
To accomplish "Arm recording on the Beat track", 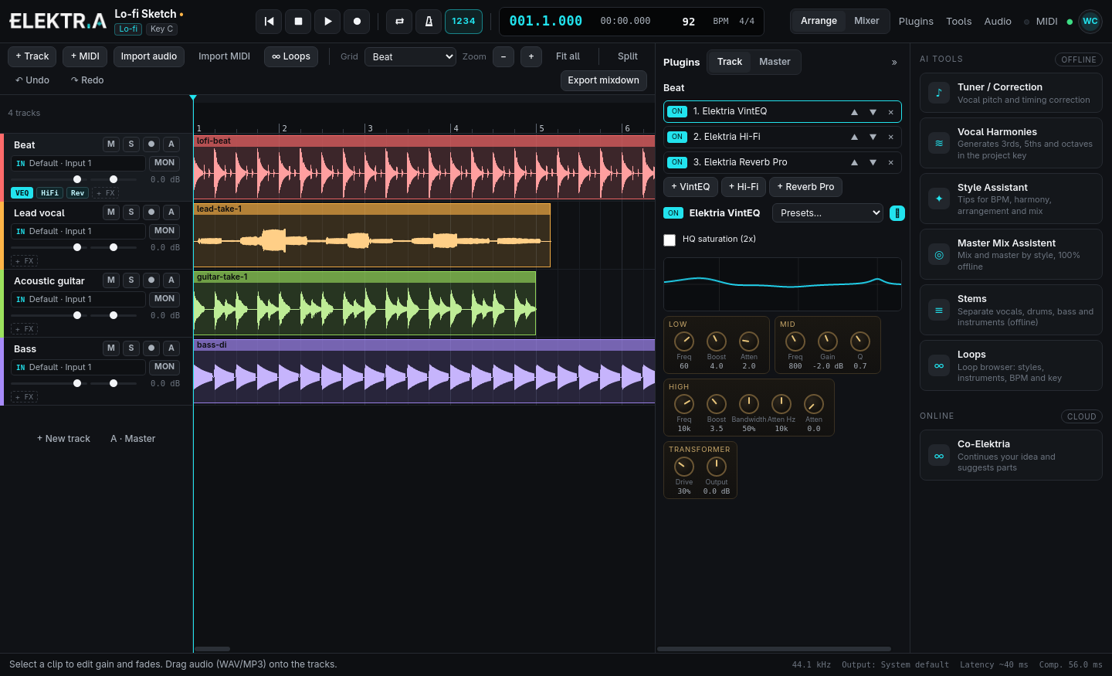I will coord(151,144).
